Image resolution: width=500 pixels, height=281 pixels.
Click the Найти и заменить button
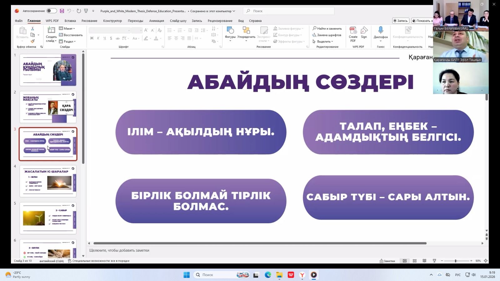pyautogui.click(x=327, y=28)
